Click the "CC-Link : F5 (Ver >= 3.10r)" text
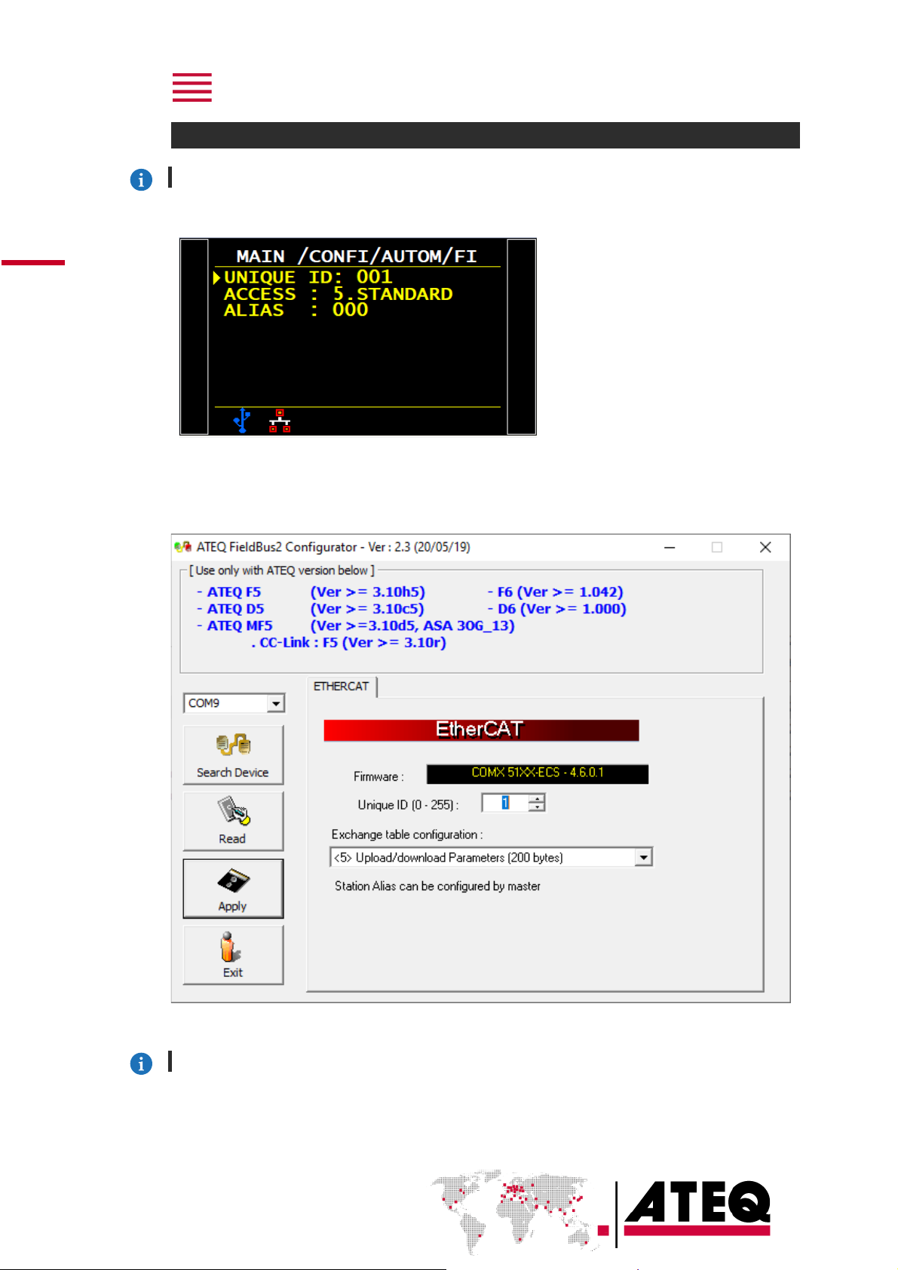Image resolution: width=898 pixels, height=1270 pixels. pyautogui.click(x=353, y=643)
